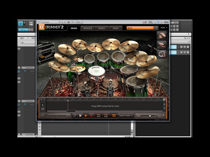Viewport: 210px width, 157px height.
Task: Solo the first track in the host window
Action: tap(185, 47)
